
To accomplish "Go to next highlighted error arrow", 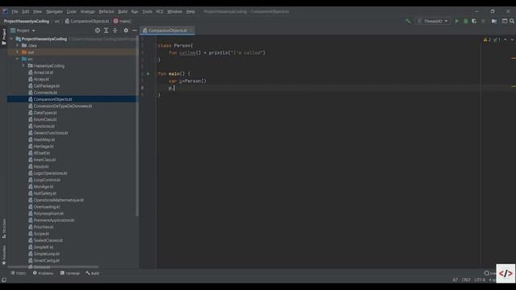I will [512, 39].
